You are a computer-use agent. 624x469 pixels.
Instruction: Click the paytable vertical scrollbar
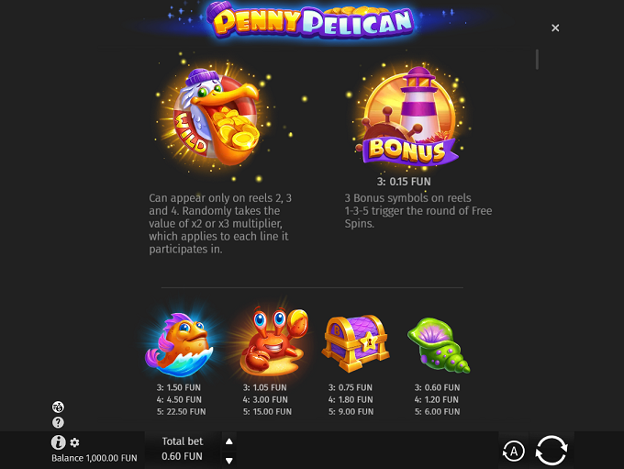537,60
